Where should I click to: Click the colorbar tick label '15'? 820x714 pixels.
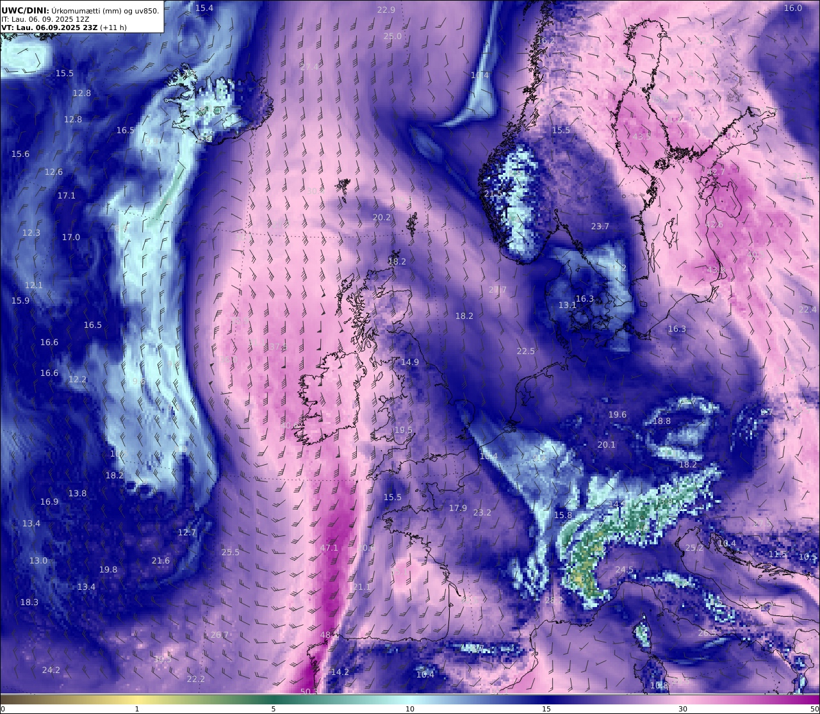(546, 709)
